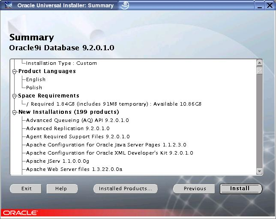This screenshot has width=276, height=219.
Task: Select 'Installation Type : Custom' row
Action: tap(61, 63)
